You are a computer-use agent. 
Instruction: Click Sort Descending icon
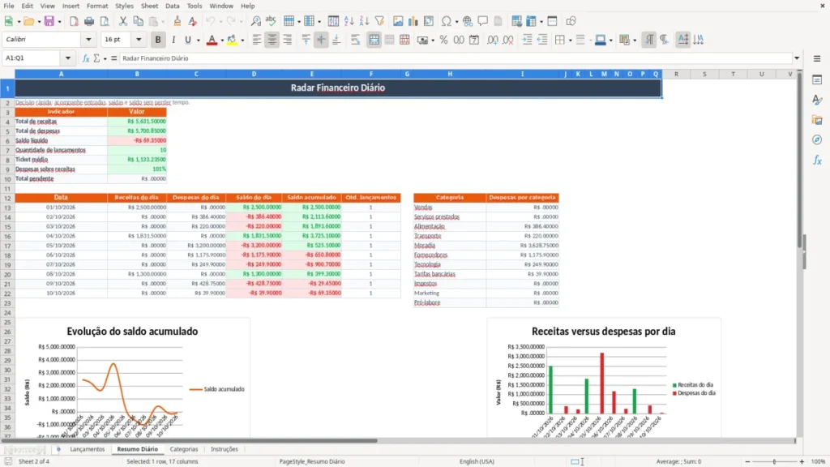(364, 21)
